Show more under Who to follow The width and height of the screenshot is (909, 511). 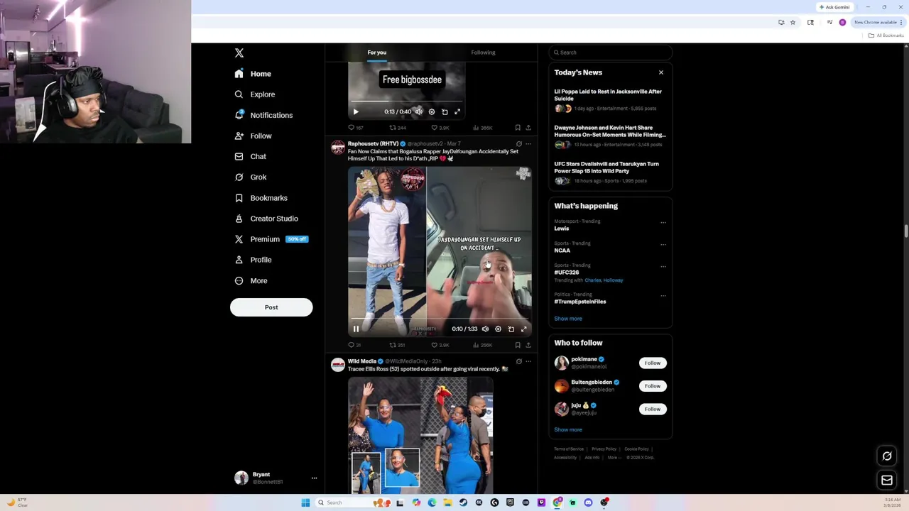(568, 429)
